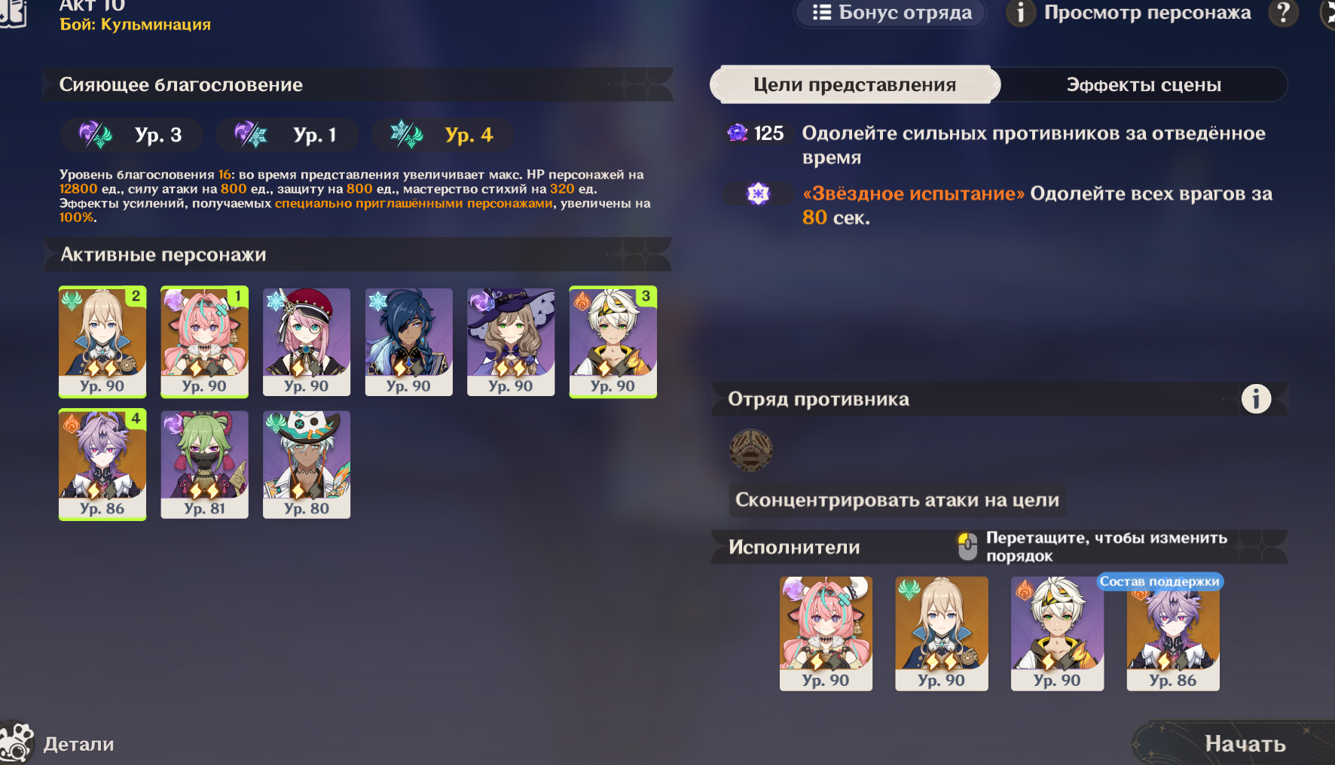Select highlighted blessing icon Ур. 4
The image size is (1335, 765).
[443, 135]
